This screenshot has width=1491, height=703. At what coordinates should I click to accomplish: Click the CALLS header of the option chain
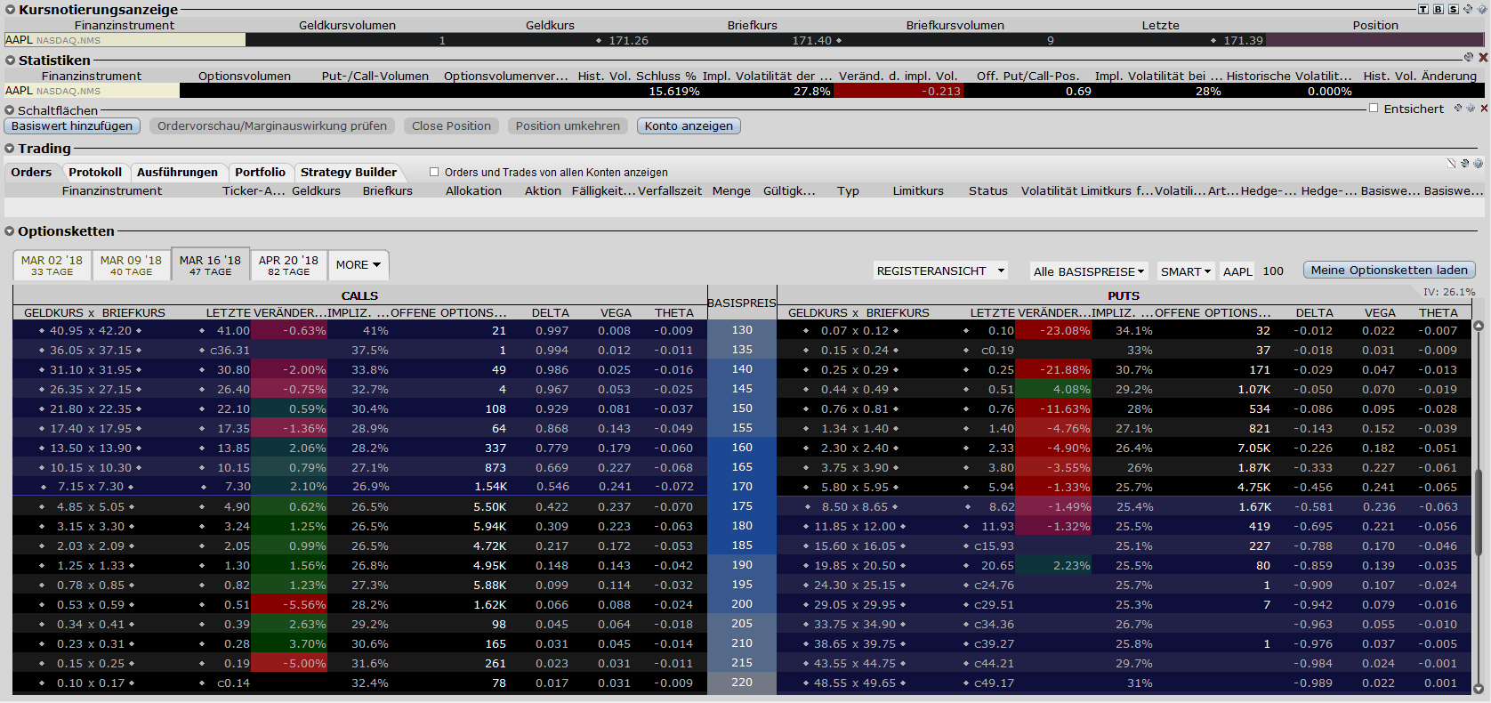point(359,295)
